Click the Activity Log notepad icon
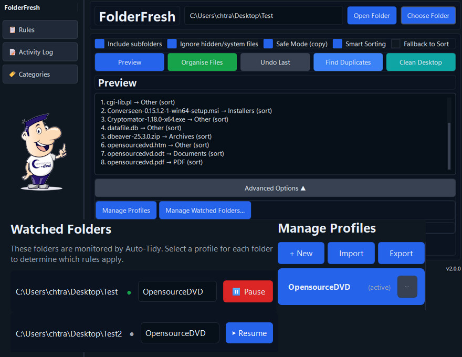Screen dimensions: 462x357 12,52
